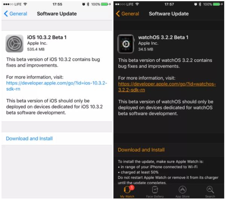The image size is (226, 200).
Task: Open the Search tab
Action: point(210,191)
